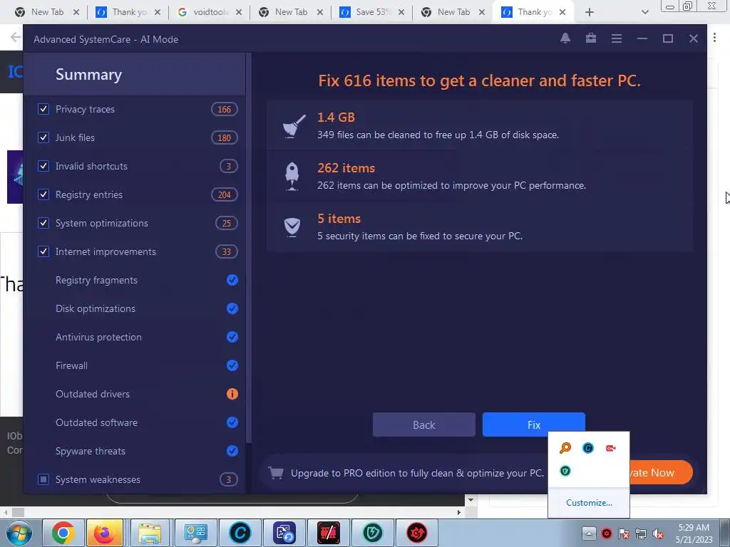Click the 262 items optimization row
The height and width of the screenshot is (547, 730).
(480, 177)
